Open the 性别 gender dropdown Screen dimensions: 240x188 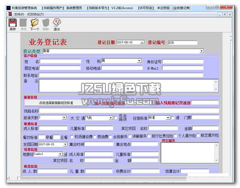pyautogui.click(x=139, y=61)
